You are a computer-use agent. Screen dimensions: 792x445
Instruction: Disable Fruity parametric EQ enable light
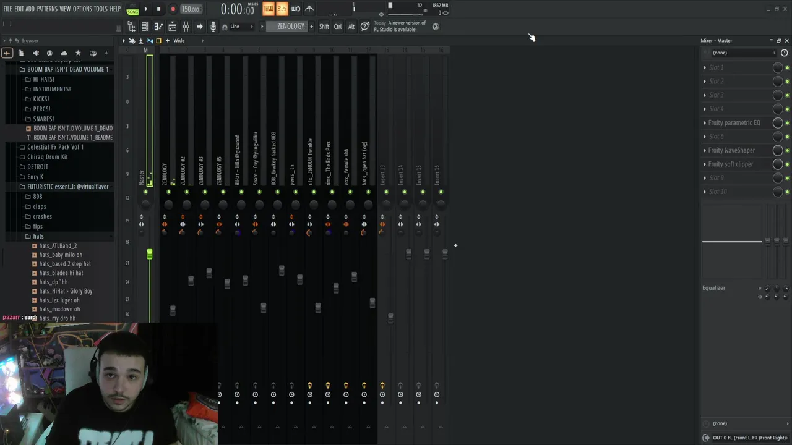pos(787,122)
